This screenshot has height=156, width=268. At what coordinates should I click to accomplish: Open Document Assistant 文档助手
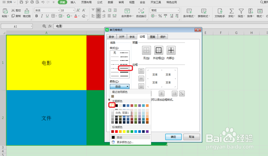(x=220, y=13)
